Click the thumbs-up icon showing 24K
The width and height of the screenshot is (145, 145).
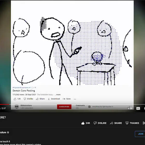point(83,123)
